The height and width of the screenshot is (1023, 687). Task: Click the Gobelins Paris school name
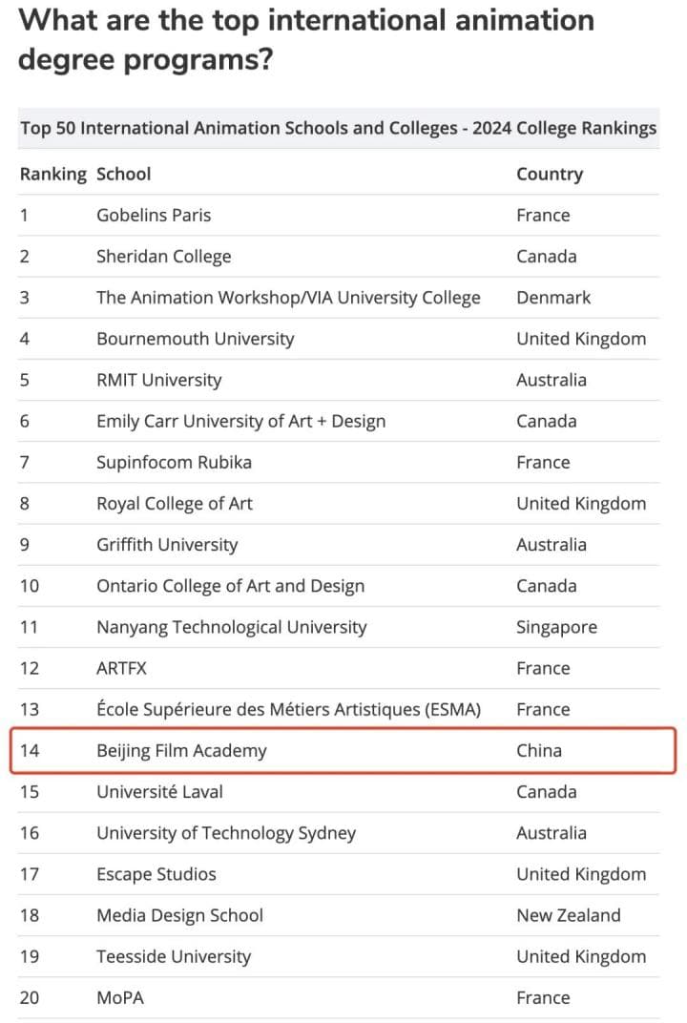154,216
